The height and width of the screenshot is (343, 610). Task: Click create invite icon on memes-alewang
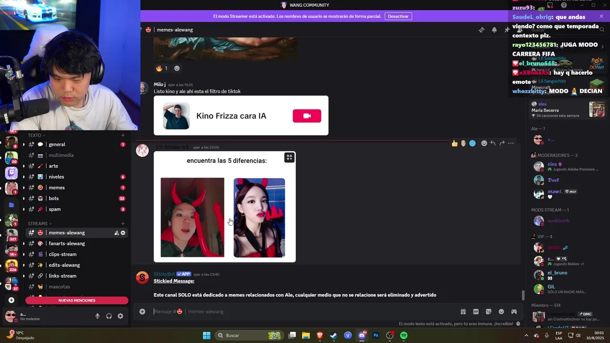click(116, 233)
